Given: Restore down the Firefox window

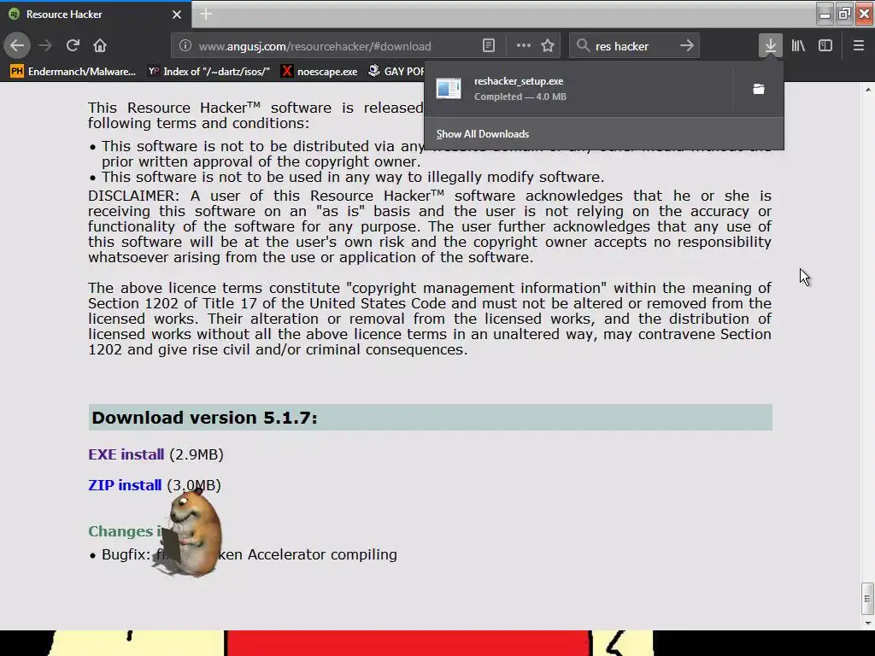Looking at the screenshot, I should click(845, 14).
